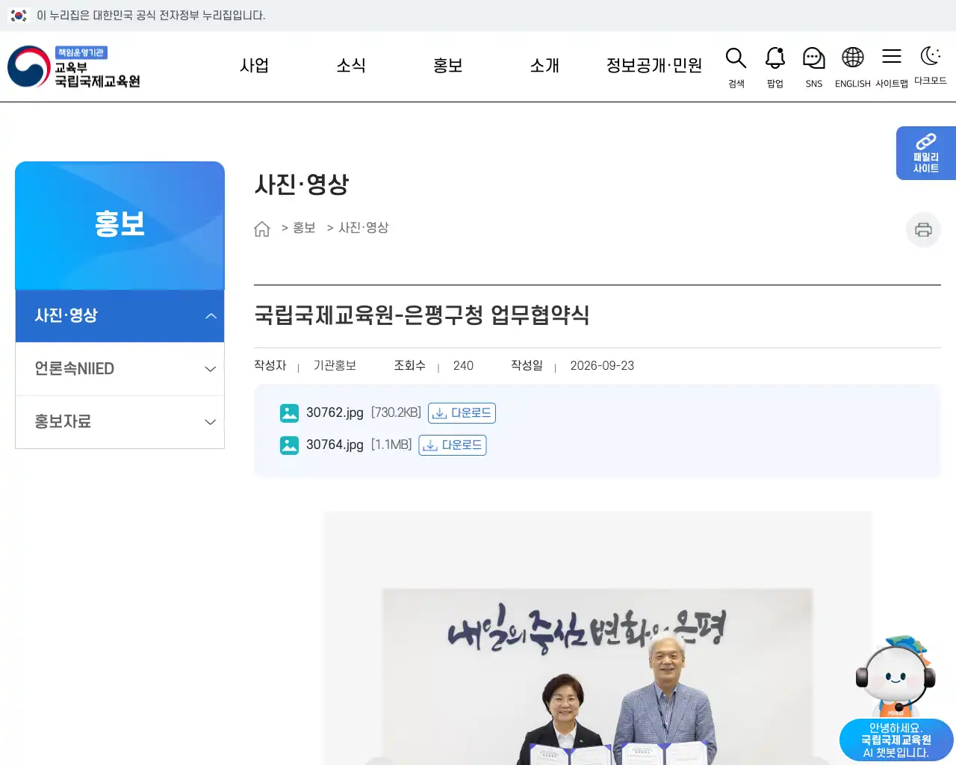The image size is (956, 765).
Task: Expand the 언론속NIIED sidebar section
Action: pos(119,369)
